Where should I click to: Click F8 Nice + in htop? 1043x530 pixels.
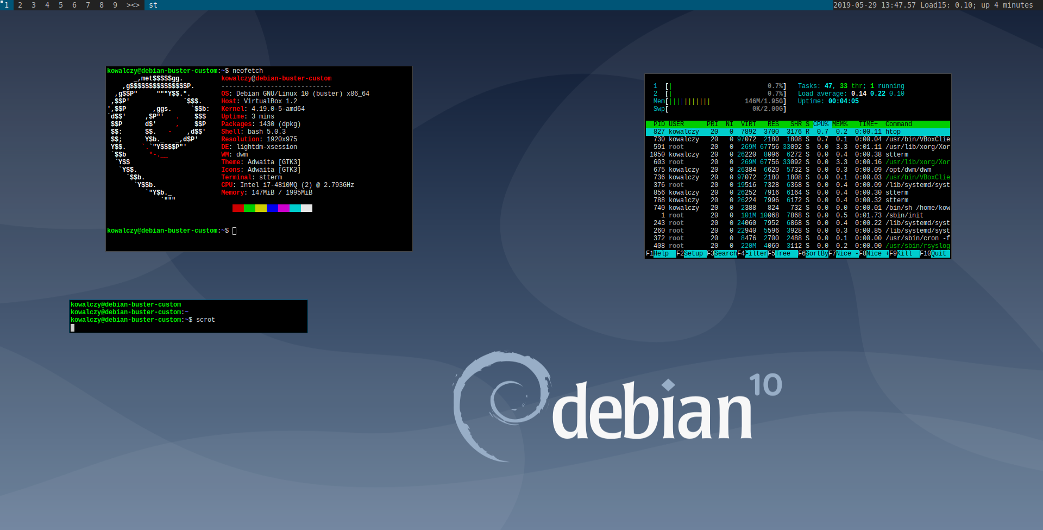click(874, 254)
